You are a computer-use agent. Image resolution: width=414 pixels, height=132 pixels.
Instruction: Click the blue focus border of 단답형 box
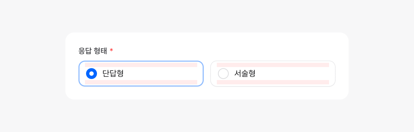(141, 61)
